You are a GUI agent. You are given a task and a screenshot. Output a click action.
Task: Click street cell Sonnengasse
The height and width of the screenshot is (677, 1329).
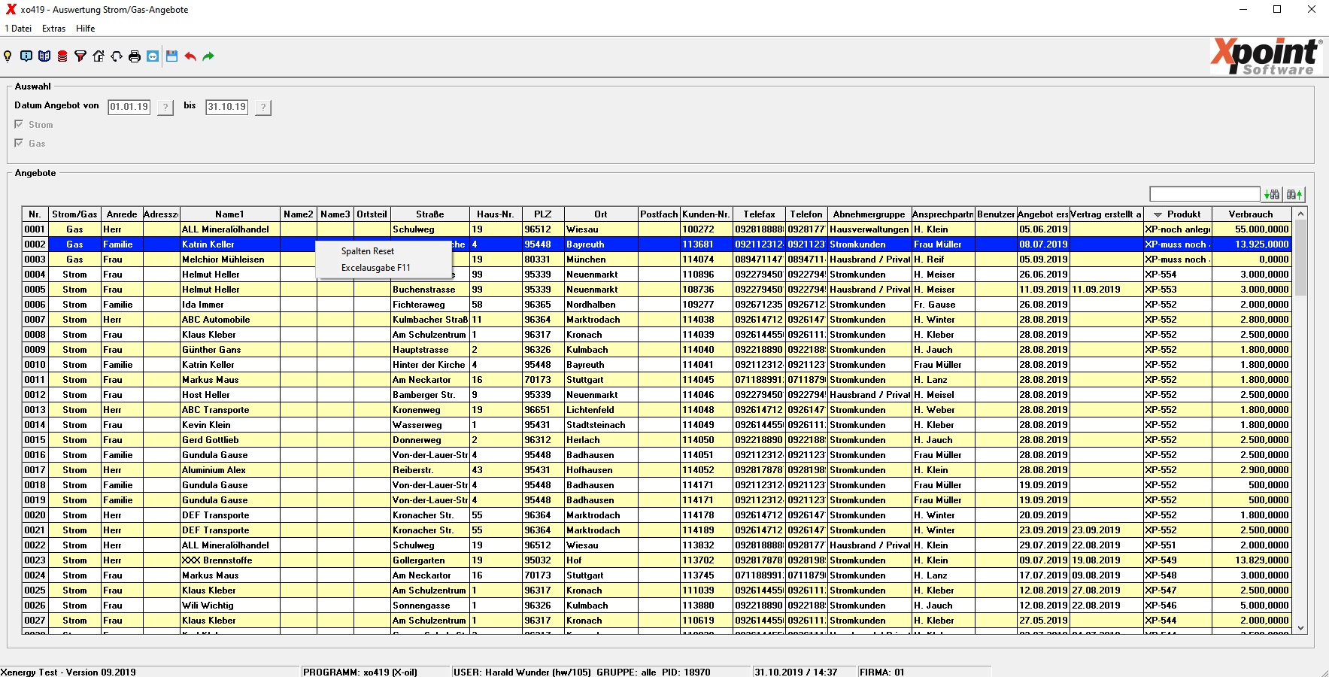[x=430, y=606]
